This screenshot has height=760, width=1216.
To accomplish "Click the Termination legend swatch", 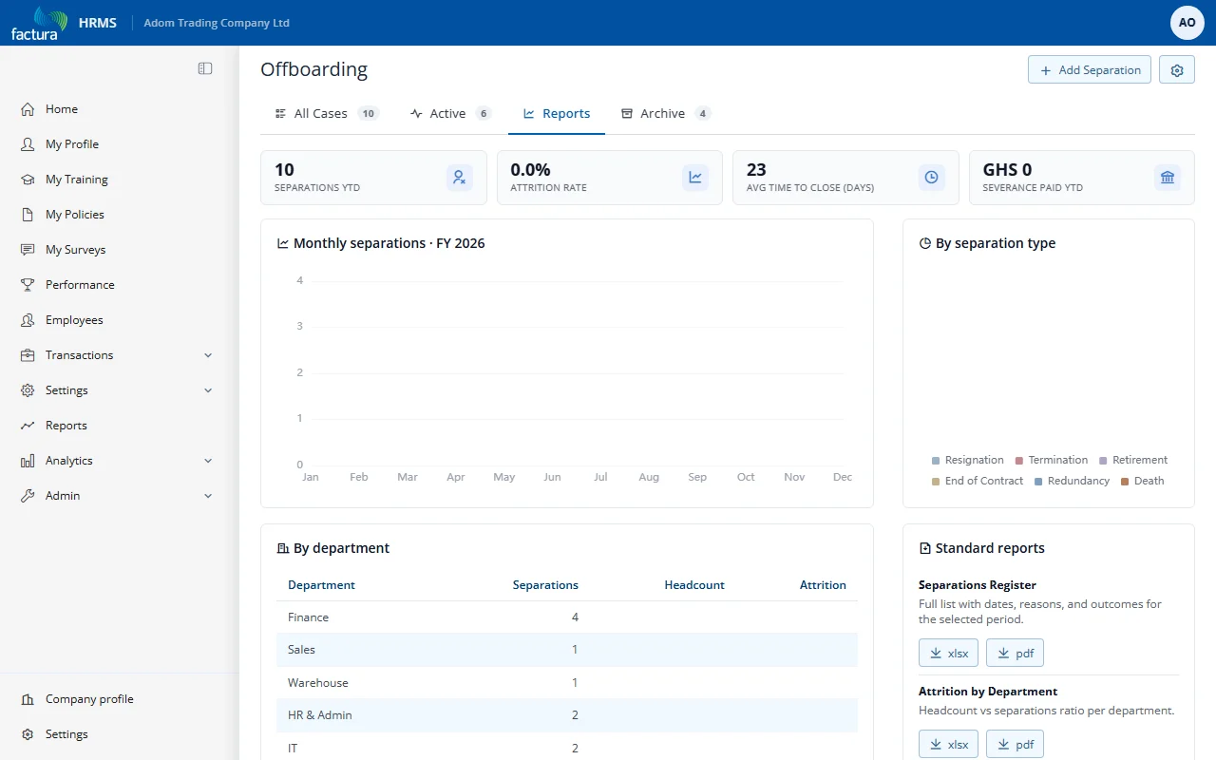I will pyautogui.click(x=1019, y=461).
